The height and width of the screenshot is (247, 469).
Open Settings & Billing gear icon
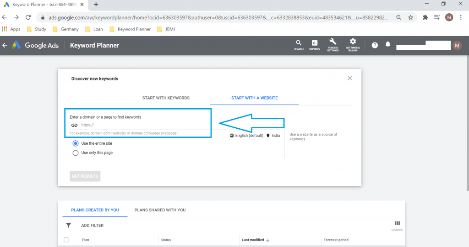353,45
